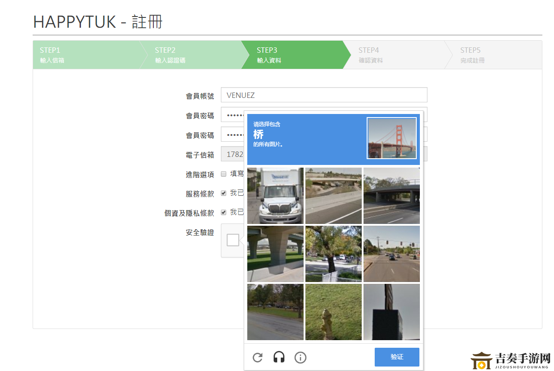Select the yellow fire hydrant tile

coord(334,312)
